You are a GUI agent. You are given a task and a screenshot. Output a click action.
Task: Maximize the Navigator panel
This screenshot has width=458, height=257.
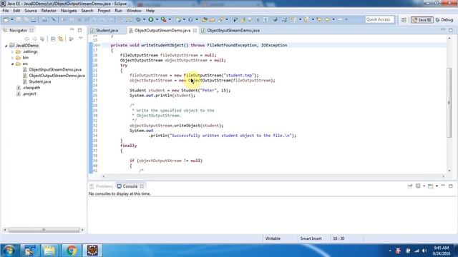click(x=79, y=30)
